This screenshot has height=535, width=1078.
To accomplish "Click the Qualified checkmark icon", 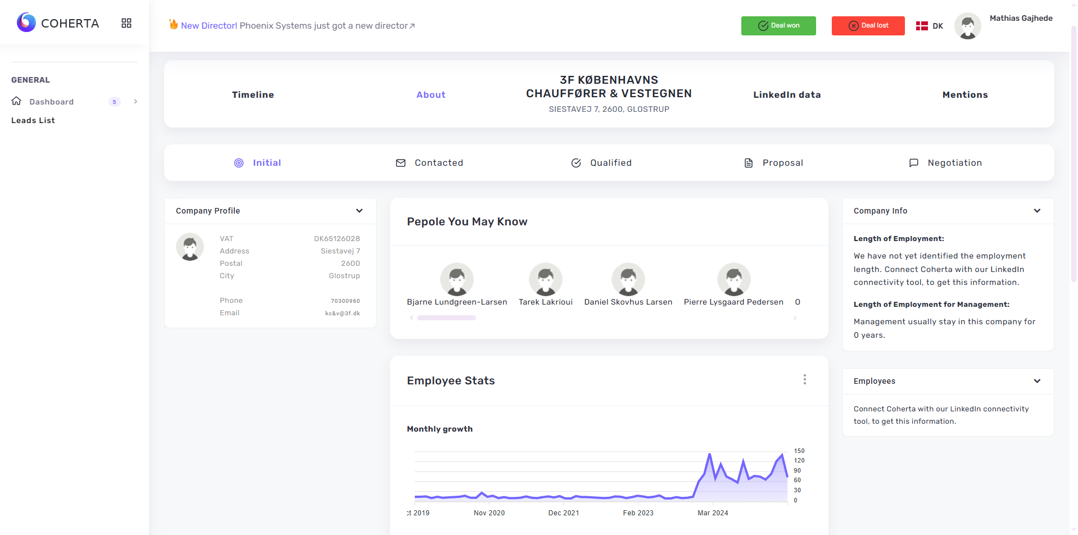I will coord(576,163).
